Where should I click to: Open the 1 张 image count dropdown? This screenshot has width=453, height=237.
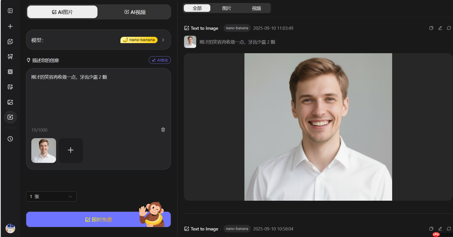point(51,196)
